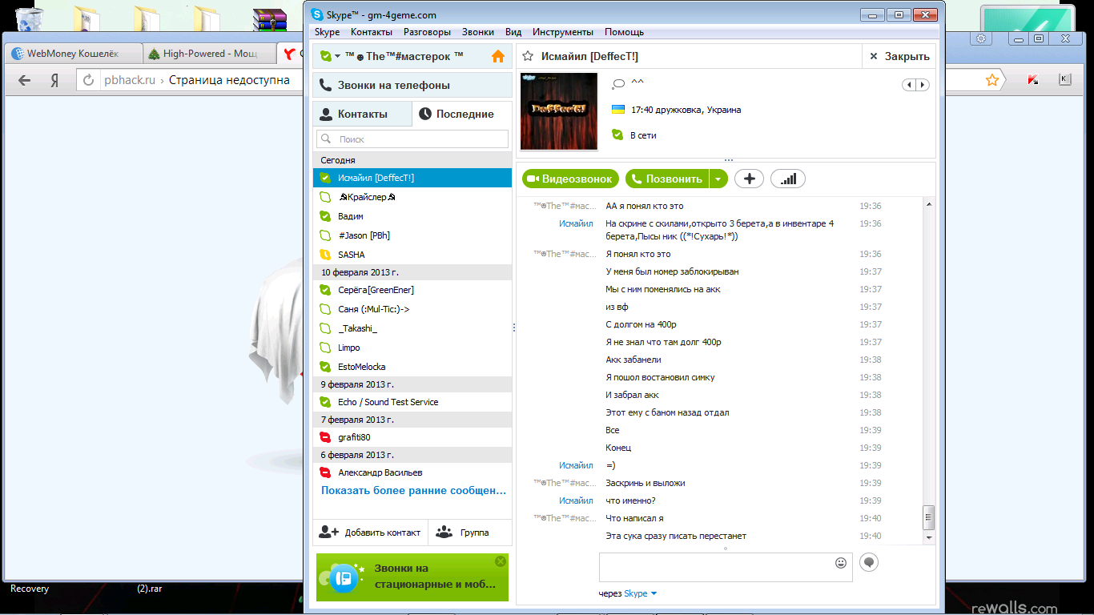Click the profile panel collapse handle dots
Viewport: 1094px width, 615px height.
pos(728,160)
